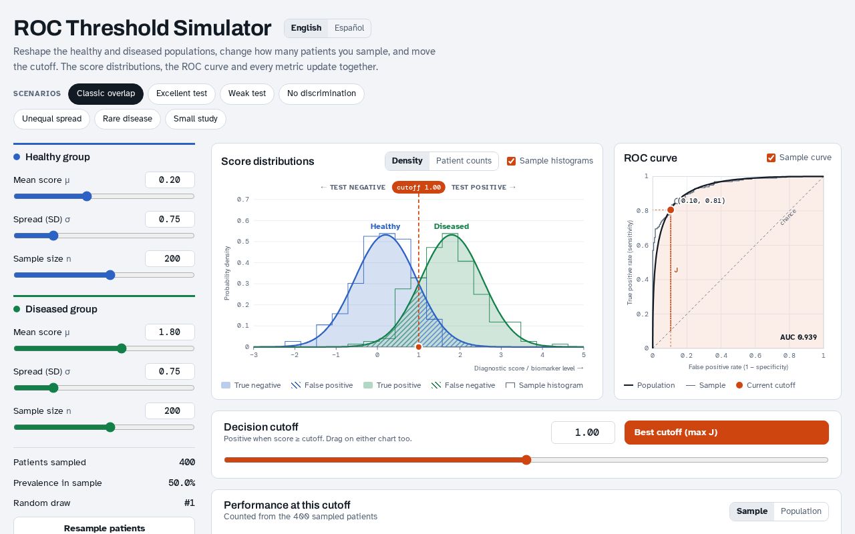Edit the Diseased spread SD input field

[170, 371]
